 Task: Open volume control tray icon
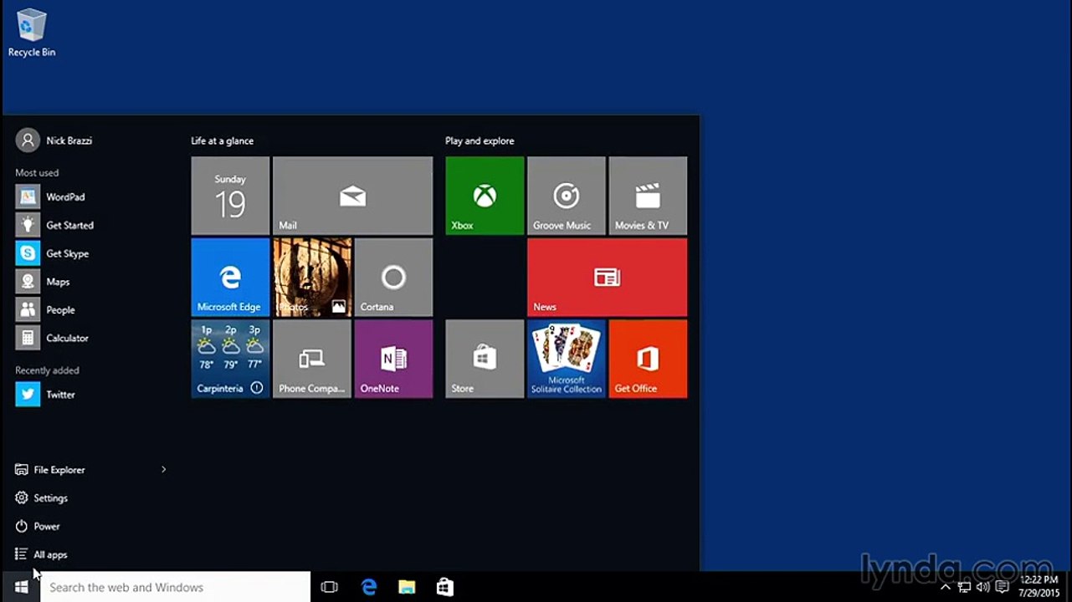(983, 588)
